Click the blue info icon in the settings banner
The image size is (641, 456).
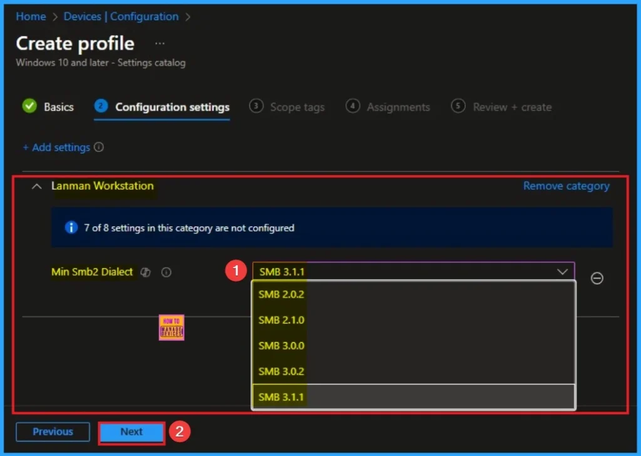pos(71,228)
